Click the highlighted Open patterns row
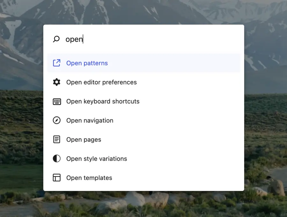 (143, 63)
